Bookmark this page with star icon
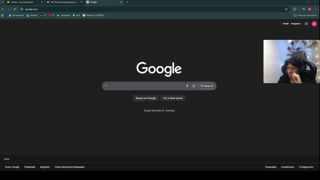Viewport: 320px width, 180px height. pyautogui.click(x=286, y=9)
